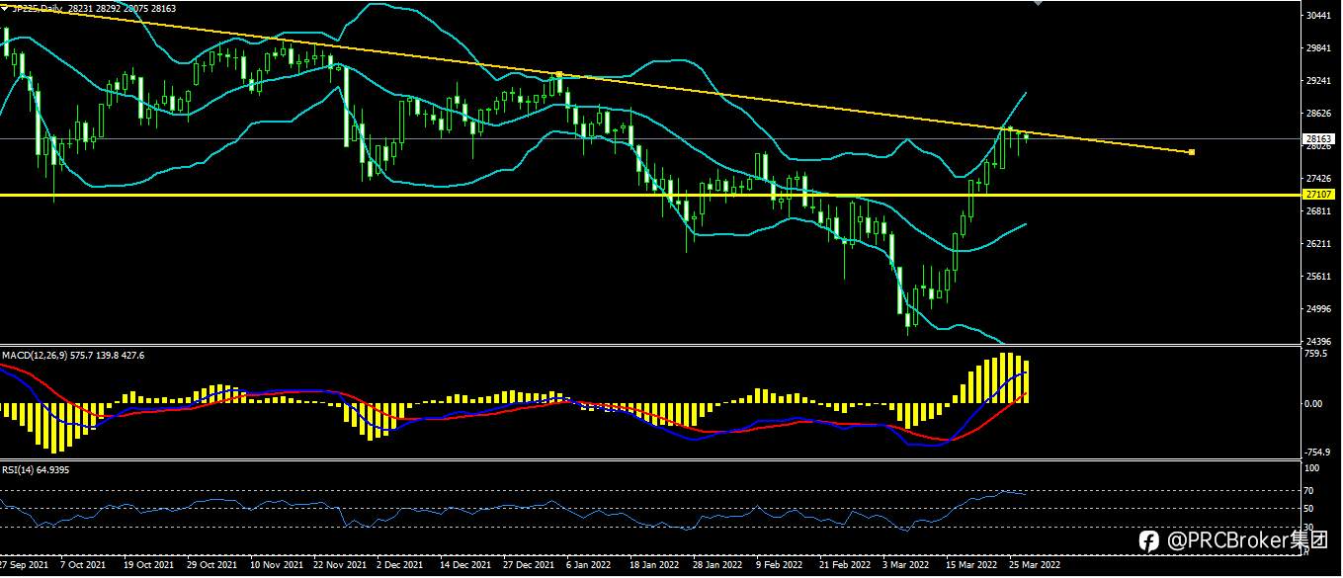Click the 6 Jan 2022 date label
The image size is (1343, 578).
pos(590,566)
